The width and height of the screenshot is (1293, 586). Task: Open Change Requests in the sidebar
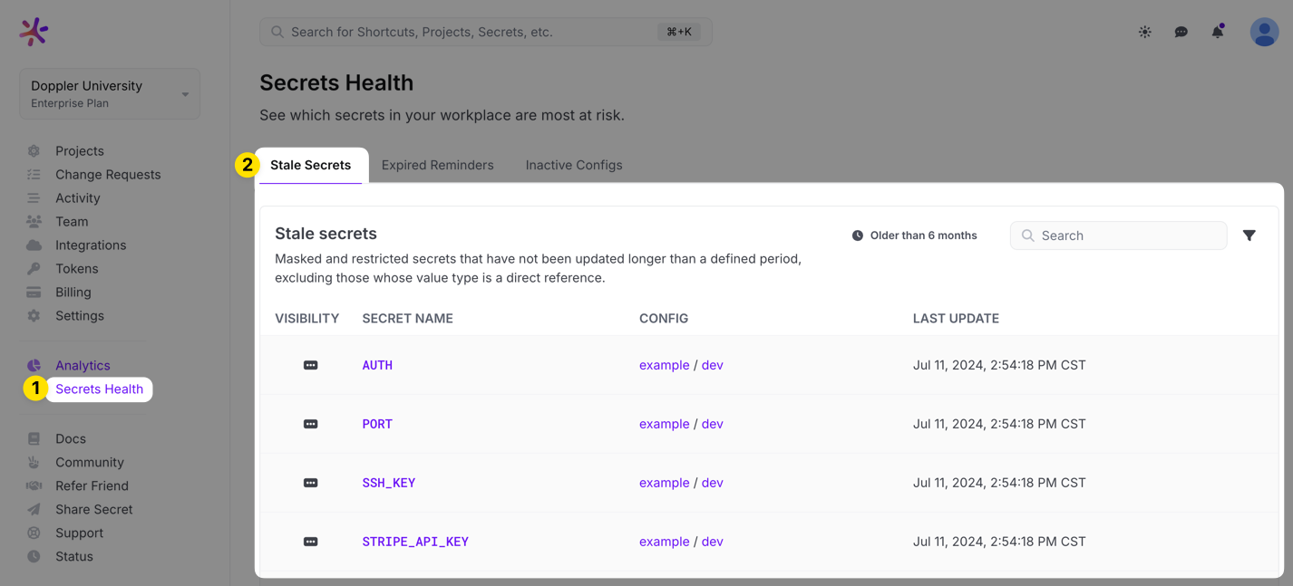(x=108, y=175)
